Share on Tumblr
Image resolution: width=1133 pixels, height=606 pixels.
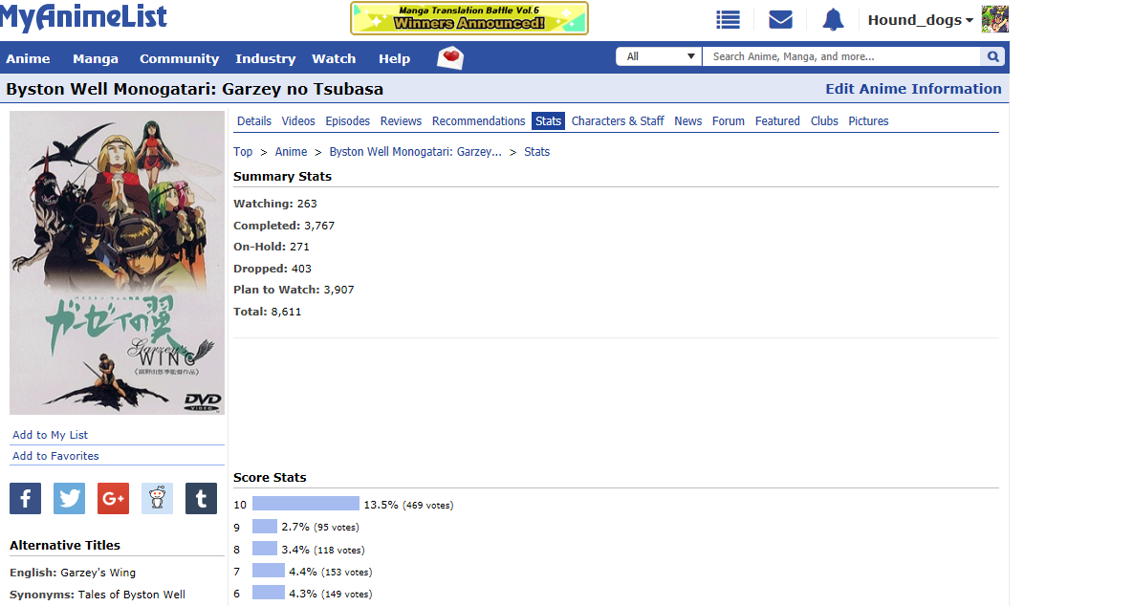pyautogui.click(x=202, y=498)
